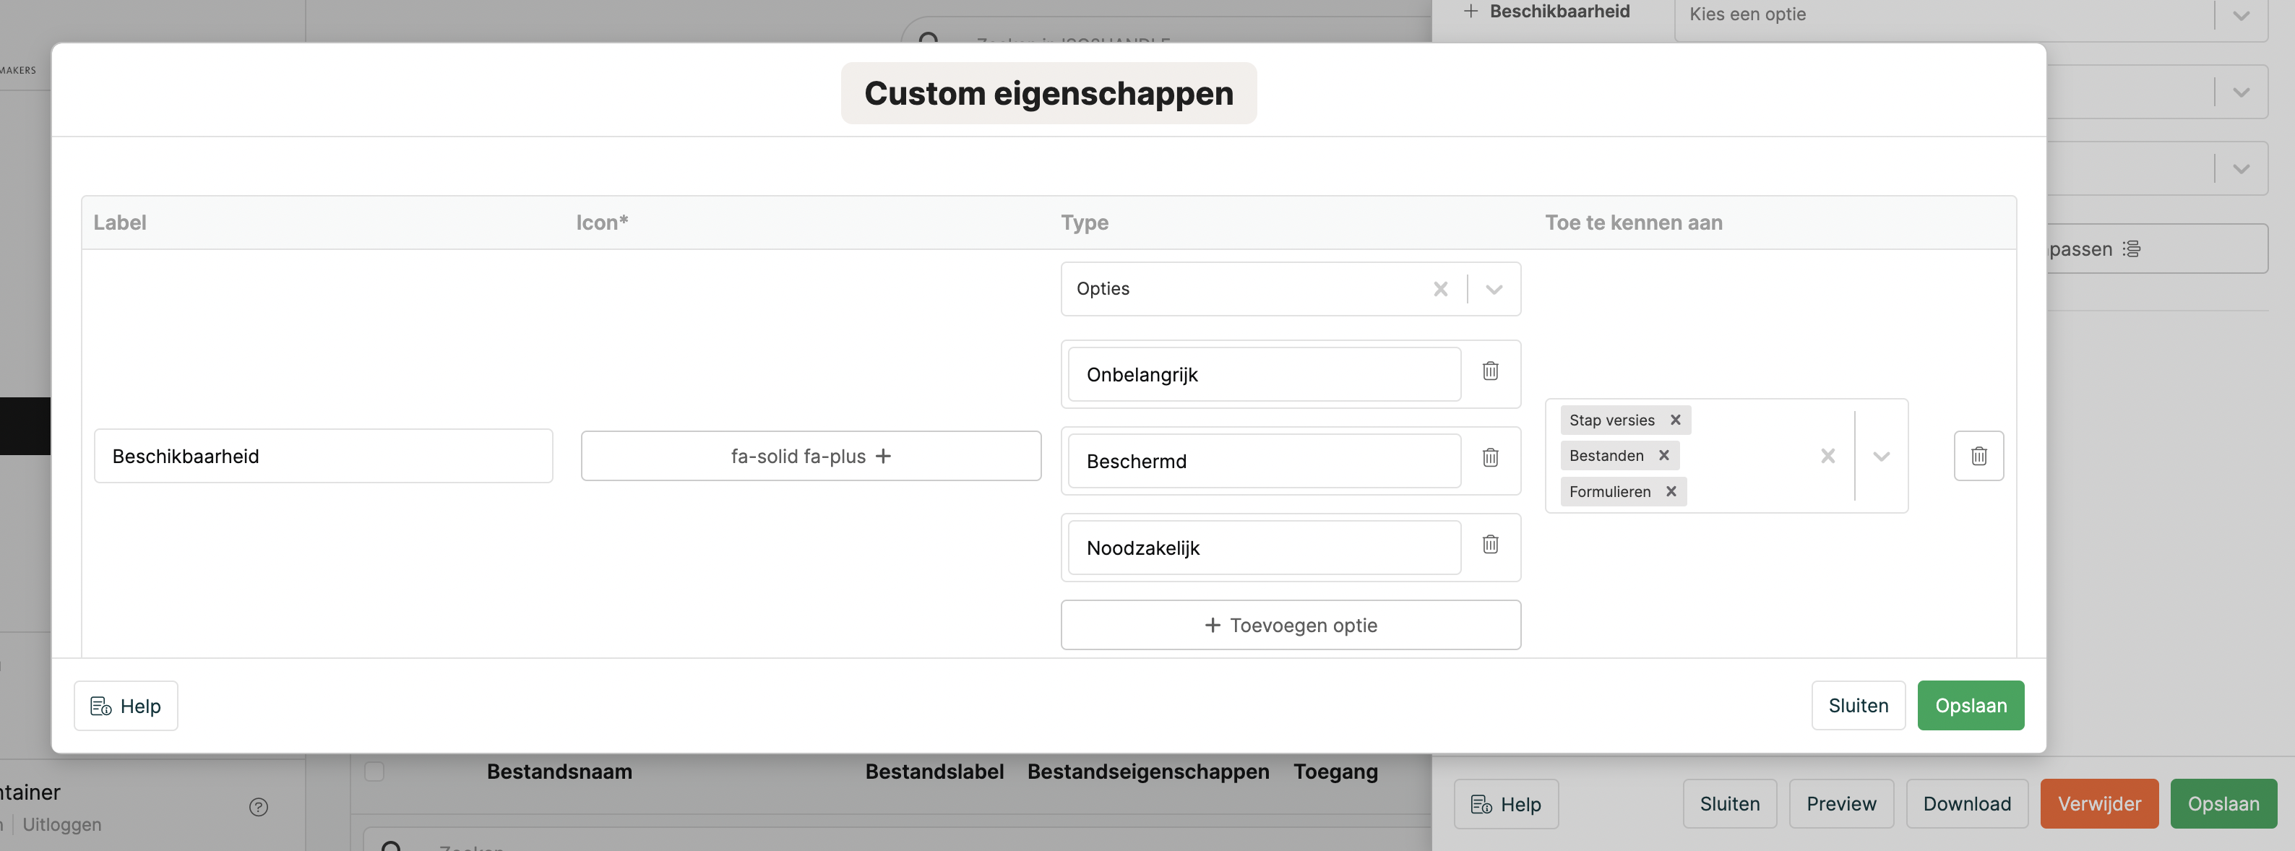The image size is (2295, 851).
Task: Open the fa-solid fa-plus icon picker
Action: click(811, 457)
